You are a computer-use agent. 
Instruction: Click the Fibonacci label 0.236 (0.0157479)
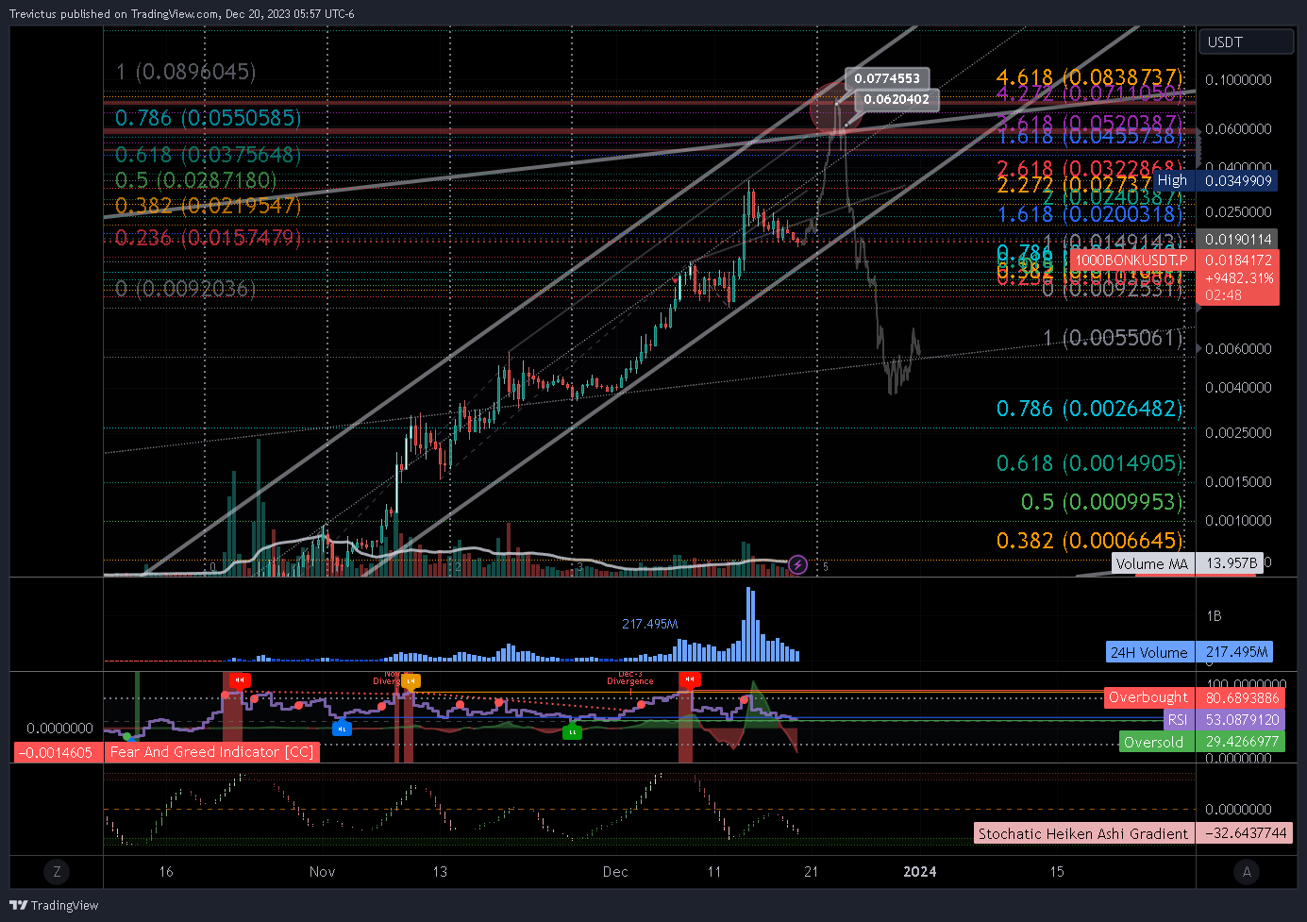point(208,238)
